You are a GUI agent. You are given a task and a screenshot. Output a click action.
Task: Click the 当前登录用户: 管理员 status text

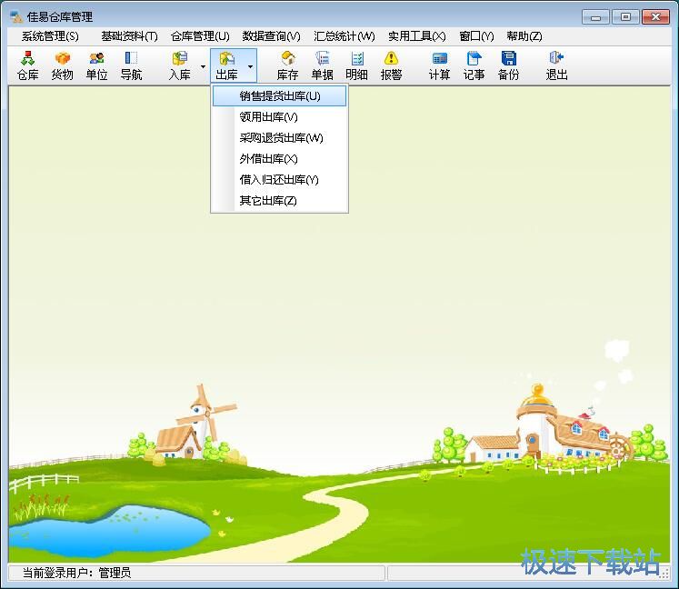point(76,573)
